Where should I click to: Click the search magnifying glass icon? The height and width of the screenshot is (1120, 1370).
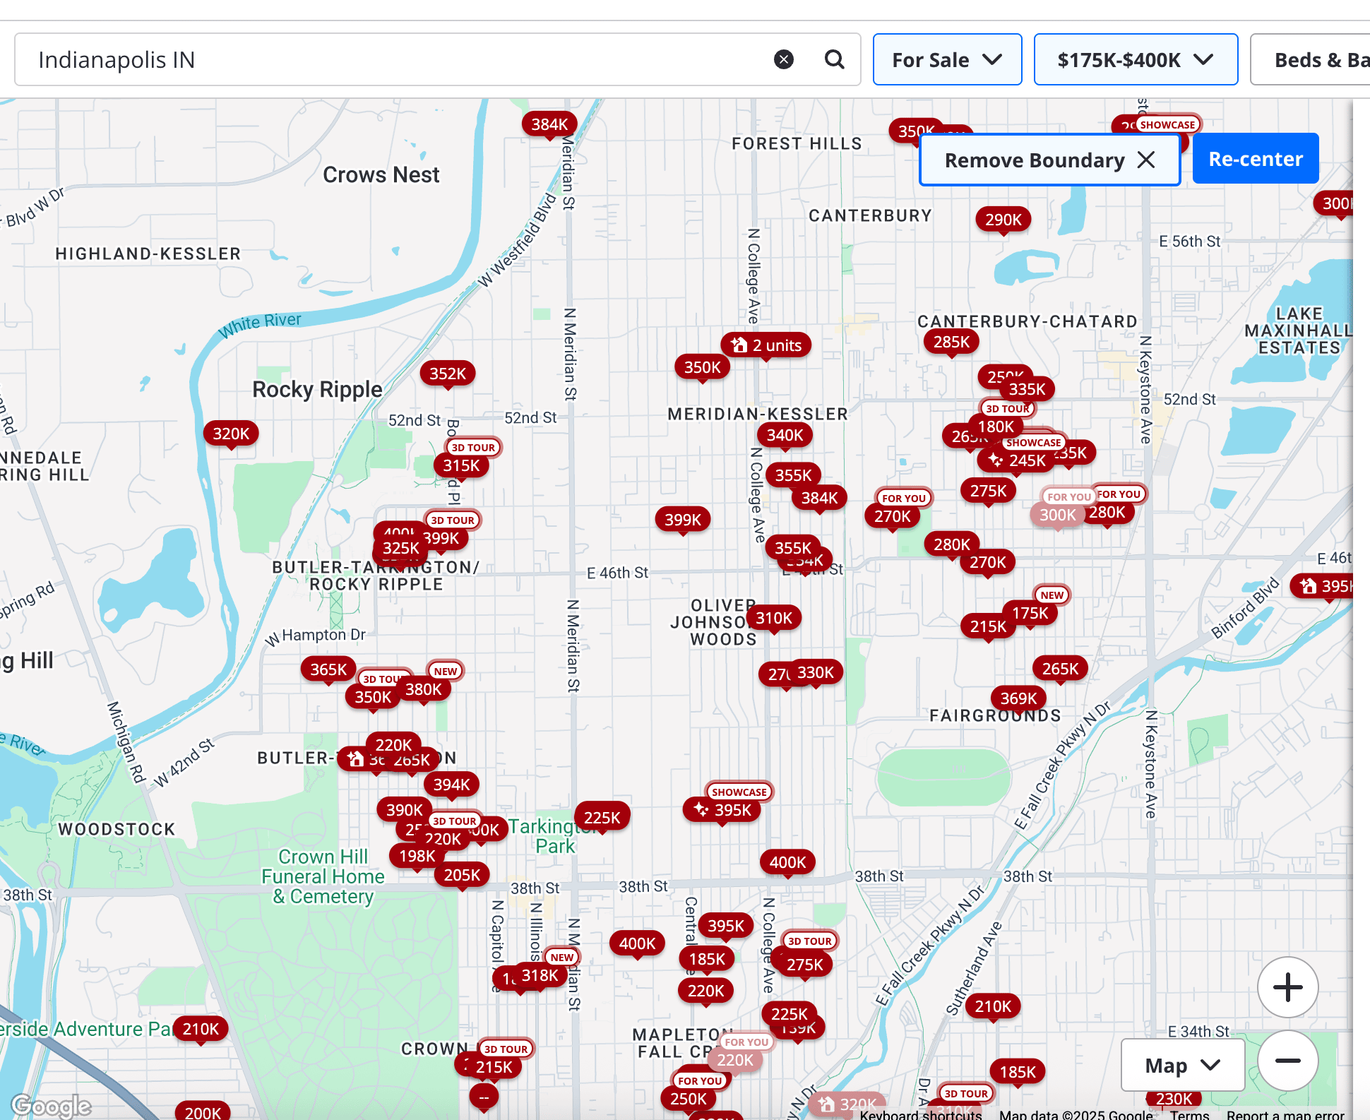[x=834, y=59]
